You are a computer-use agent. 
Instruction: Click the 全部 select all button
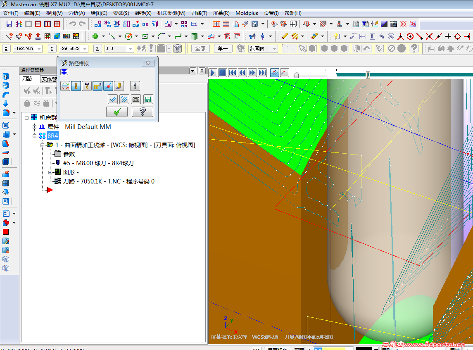pos(200,48)
